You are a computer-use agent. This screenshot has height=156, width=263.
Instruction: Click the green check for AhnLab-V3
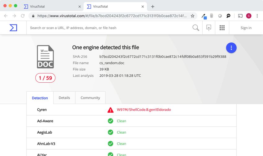point(110,144)
